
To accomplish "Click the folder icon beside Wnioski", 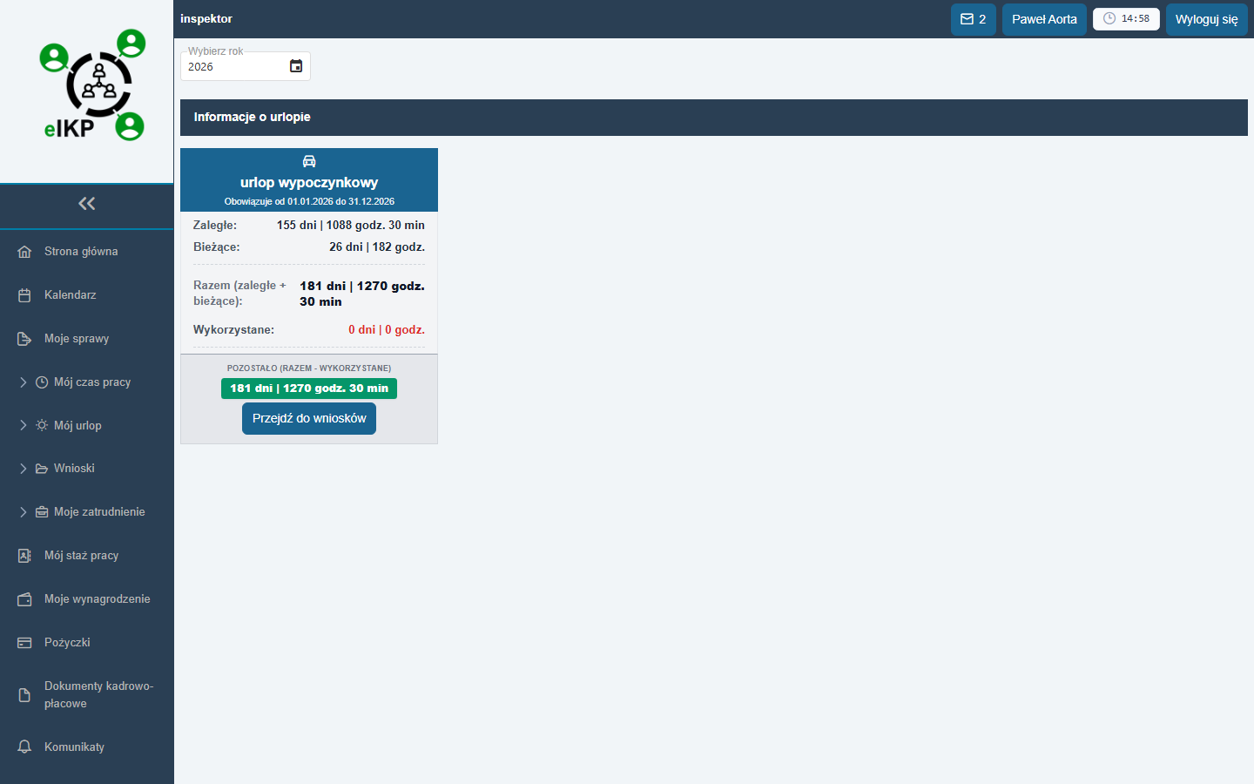I will pyautogui.click(x=42, y=469).
